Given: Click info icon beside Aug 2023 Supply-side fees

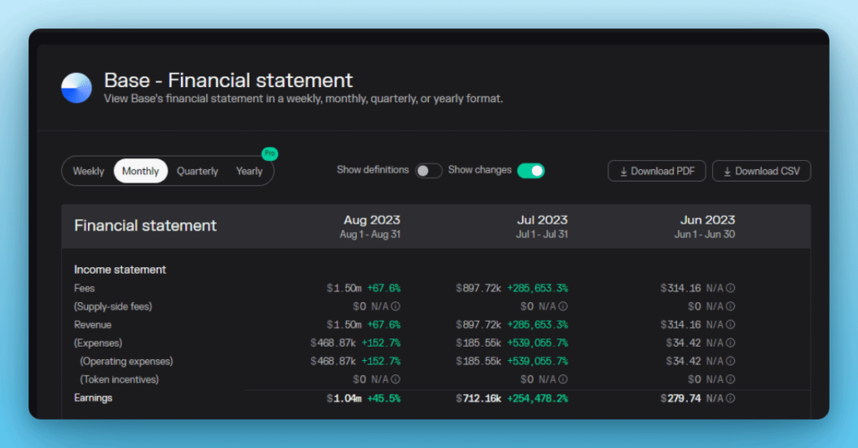Looking at the screenshot, I should [x=395, y=306].
